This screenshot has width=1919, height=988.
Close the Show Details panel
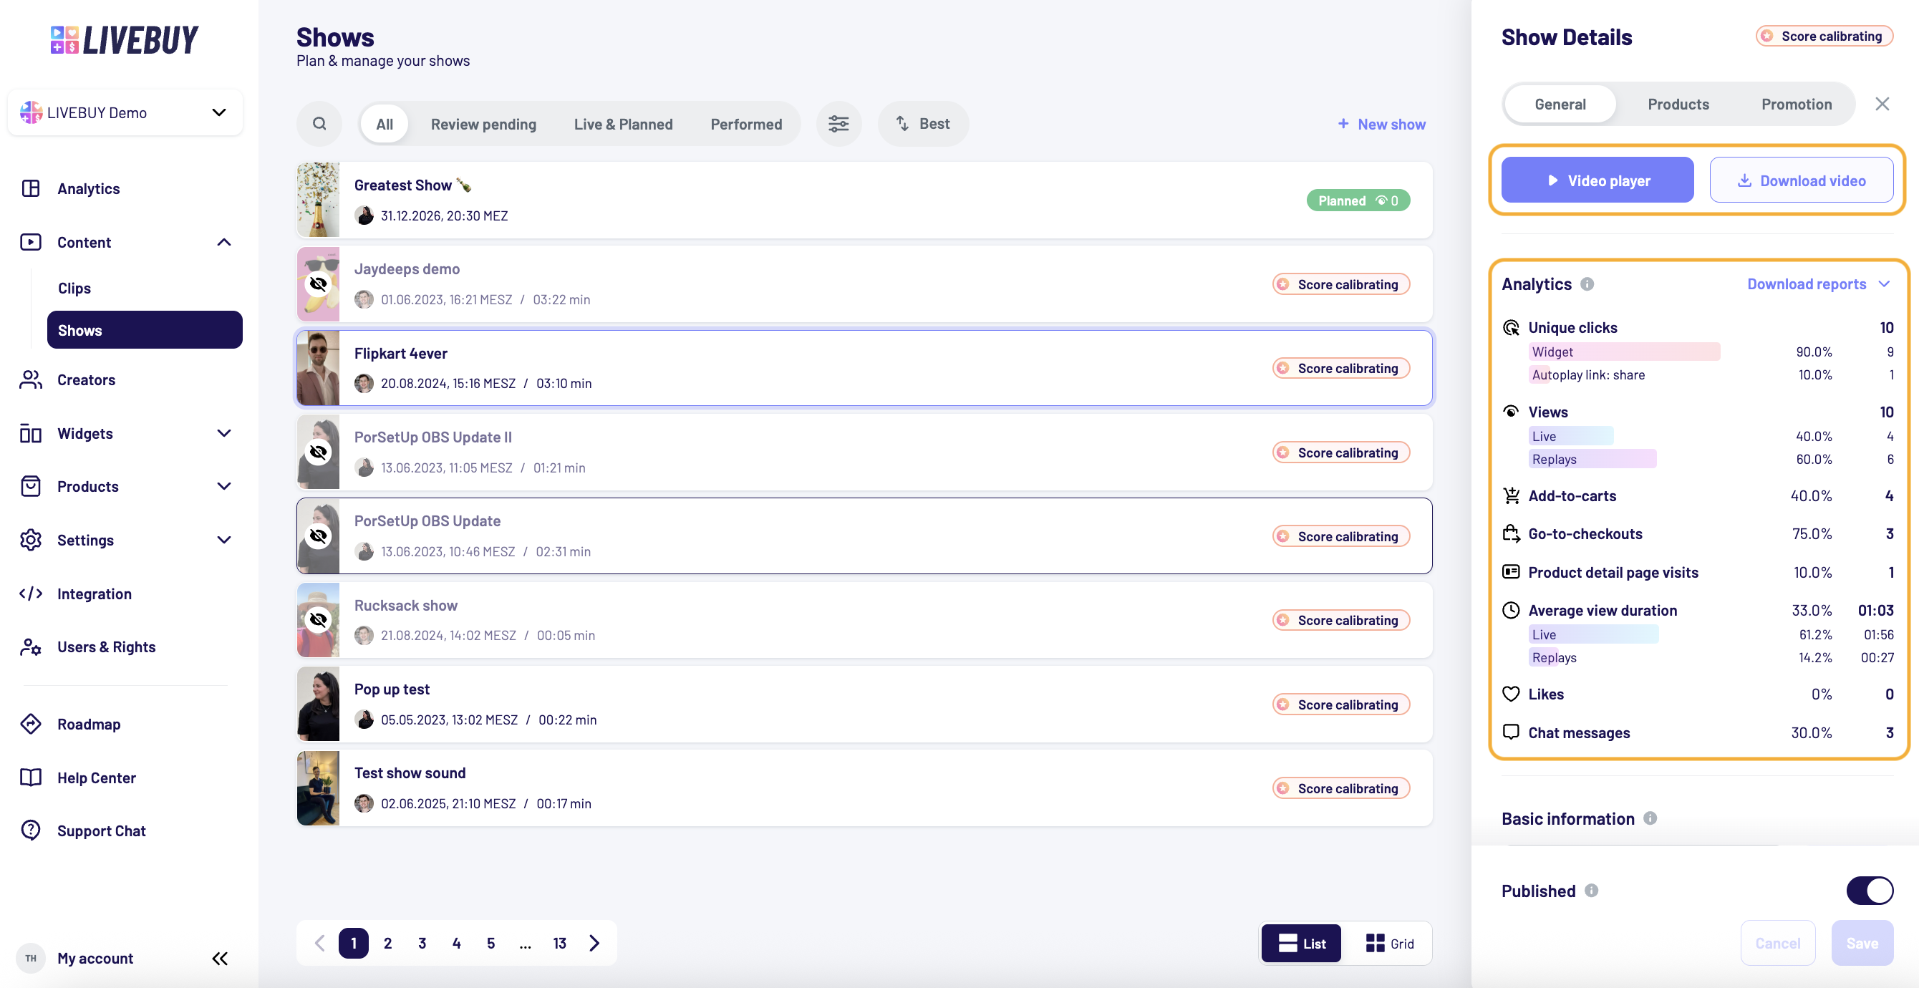click(1882, 105)
